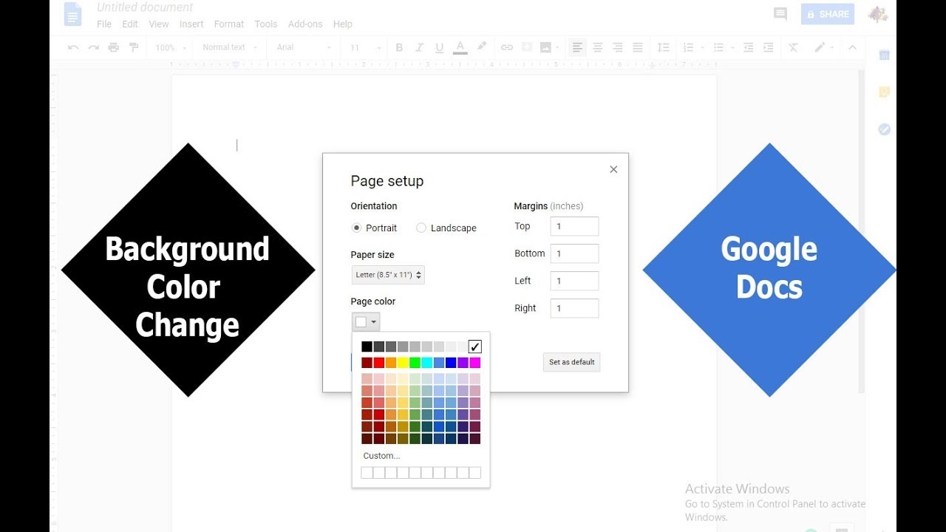The width and height of the screenshot is (946, 532).
Task: Open the Google Keep sidebar icon
Action: coord(884,92)
